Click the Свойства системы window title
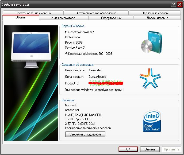Viewport: 184px width, 155px height. (15, 5)
